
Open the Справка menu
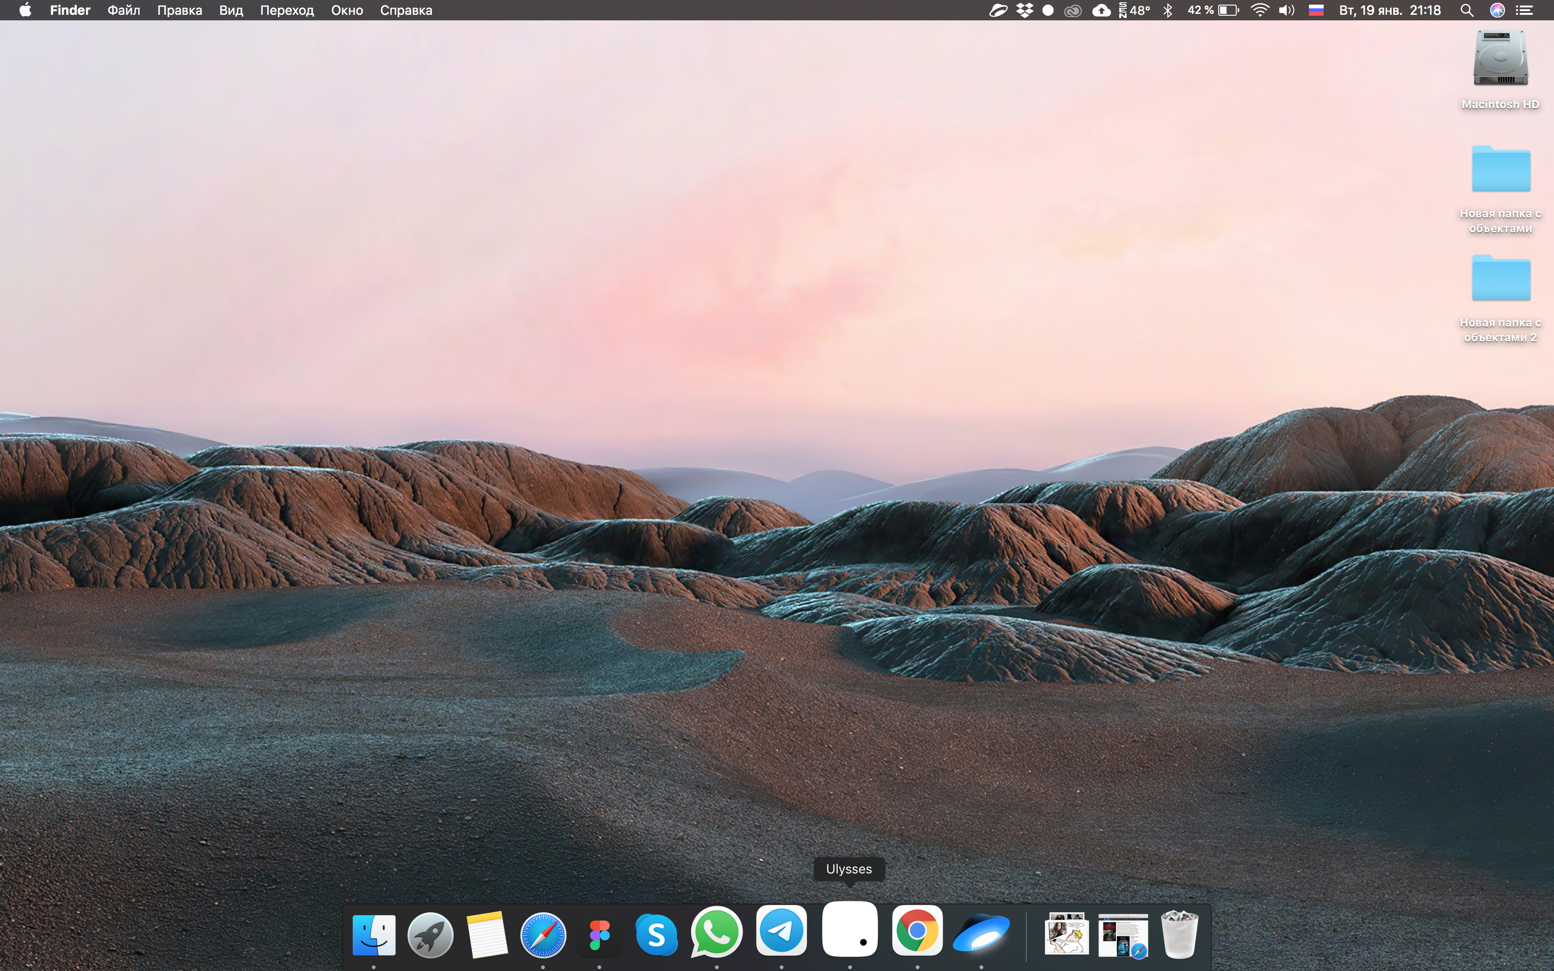click(x=406, y=10)
